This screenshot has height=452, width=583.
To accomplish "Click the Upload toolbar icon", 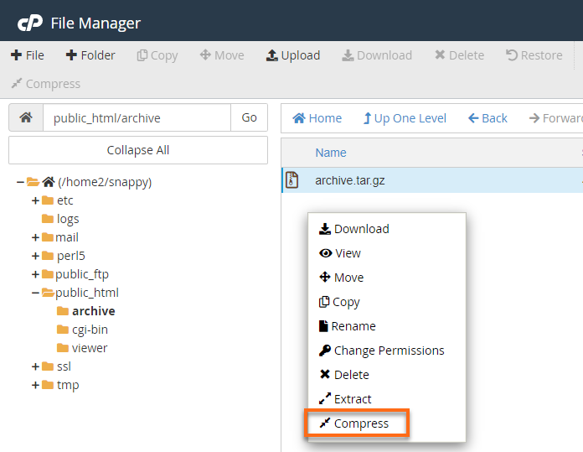I will pyautogui.click(x=272, y=55).
